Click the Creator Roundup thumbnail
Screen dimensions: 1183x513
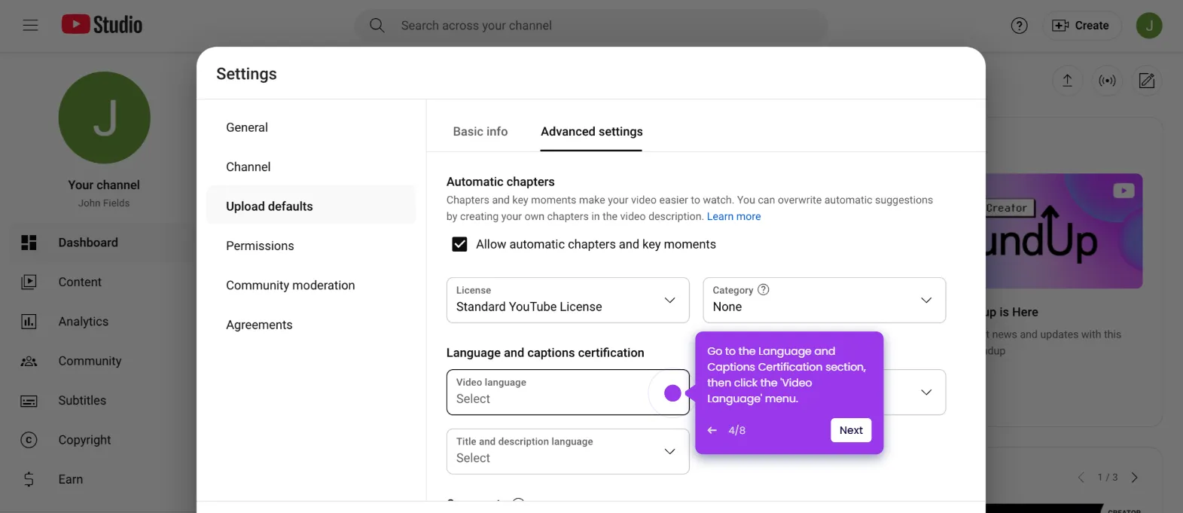click(1064, 231)
